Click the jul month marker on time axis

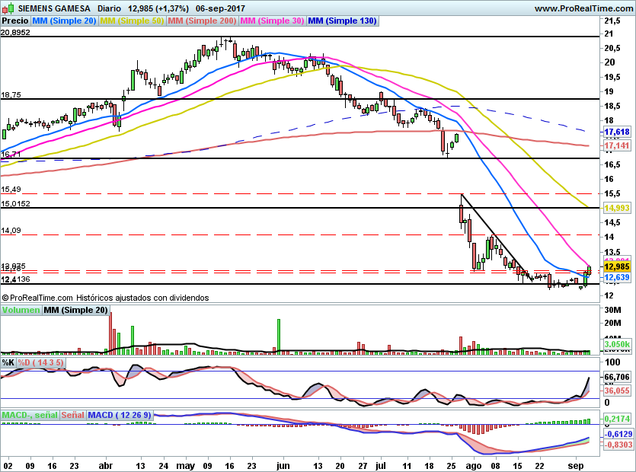click(x=381, y=466)
